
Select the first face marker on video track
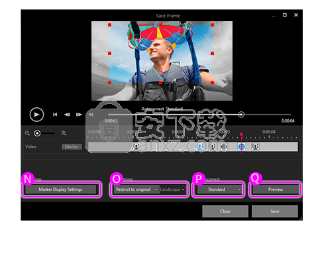click(x=136, y=146)
